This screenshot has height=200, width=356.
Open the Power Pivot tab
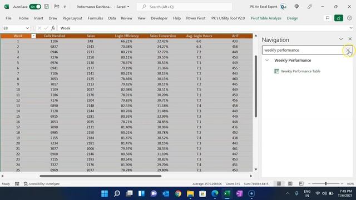[x=196, y=18]
